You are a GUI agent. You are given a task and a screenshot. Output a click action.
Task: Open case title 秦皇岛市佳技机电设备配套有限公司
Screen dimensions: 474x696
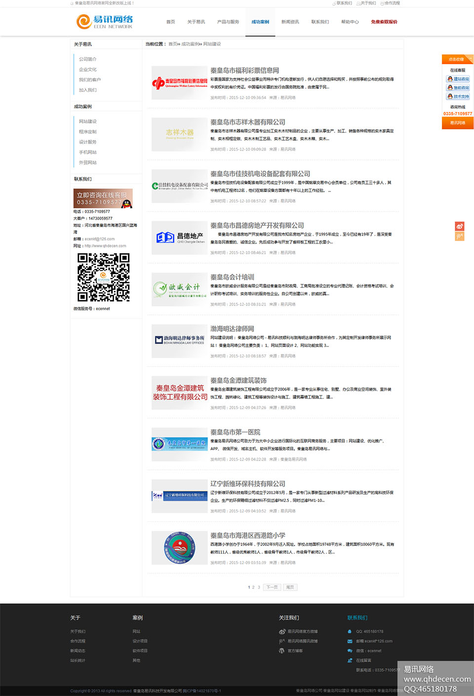click(260, 174)
